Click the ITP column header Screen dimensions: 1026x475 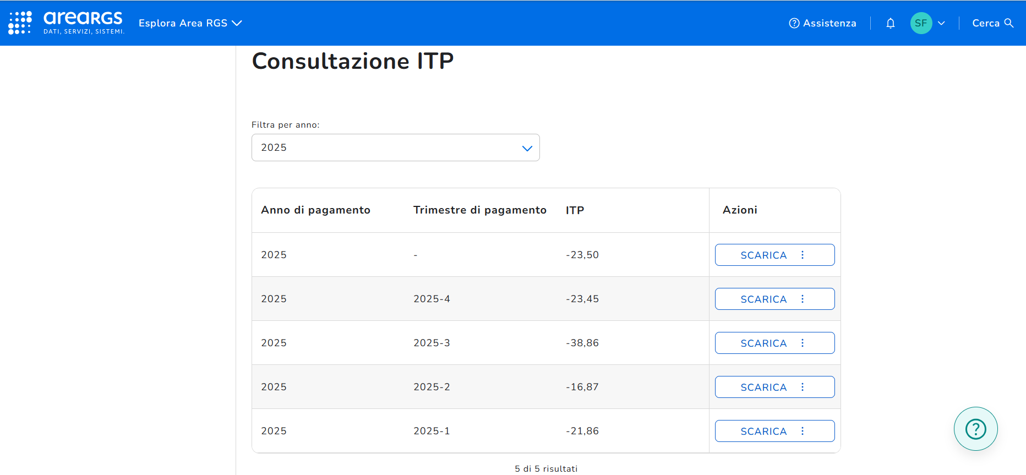(575, 210)
